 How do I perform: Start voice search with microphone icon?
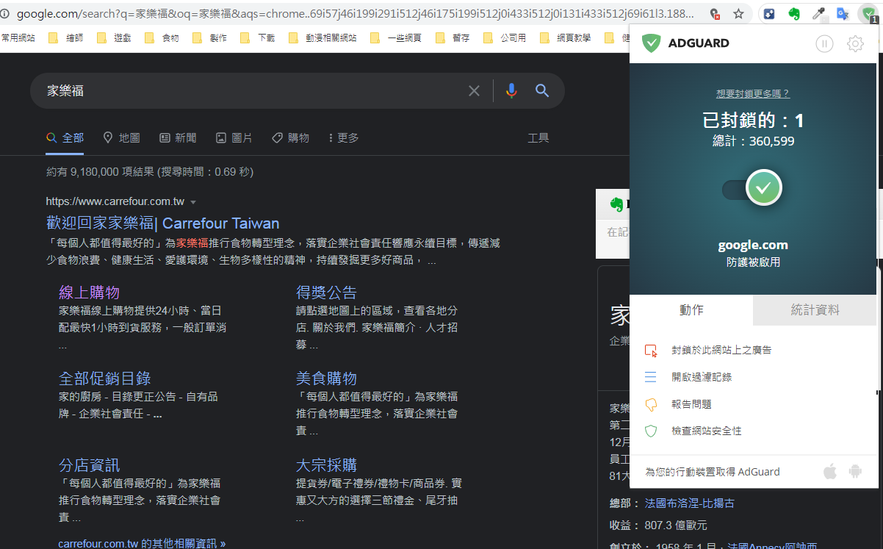[x=512, y=91]
